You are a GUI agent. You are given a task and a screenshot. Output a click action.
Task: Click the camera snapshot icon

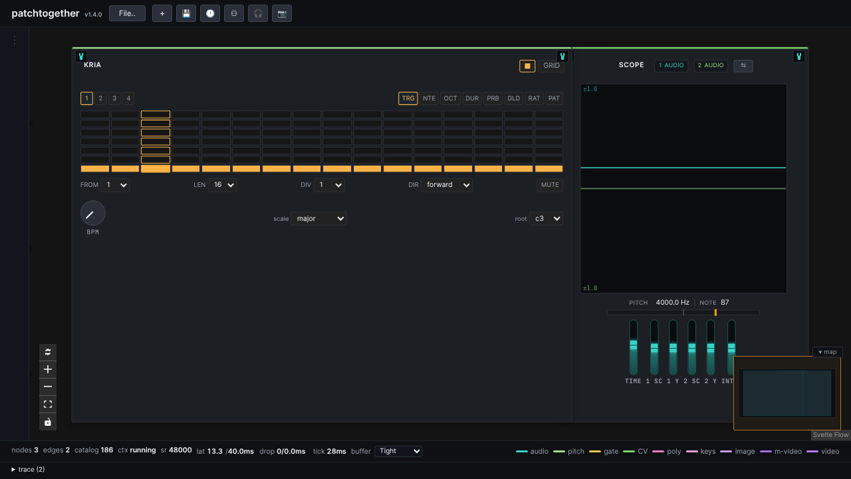click(282, 13)
